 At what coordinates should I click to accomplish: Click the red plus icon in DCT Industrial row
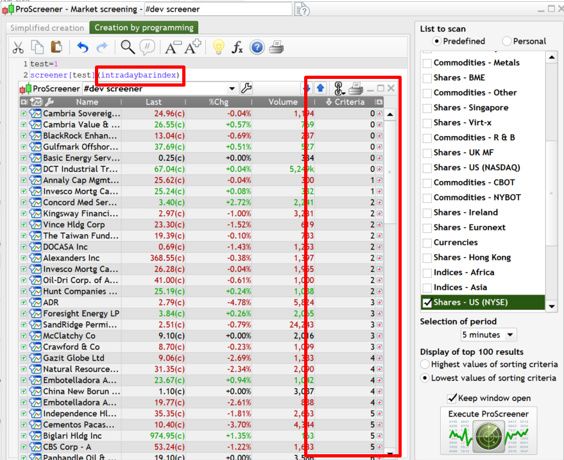[379, 169]
